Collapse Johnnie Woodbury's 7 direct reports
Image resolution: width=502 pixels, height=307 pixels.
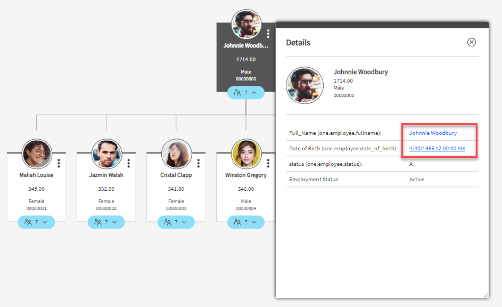tap(246, 93)
